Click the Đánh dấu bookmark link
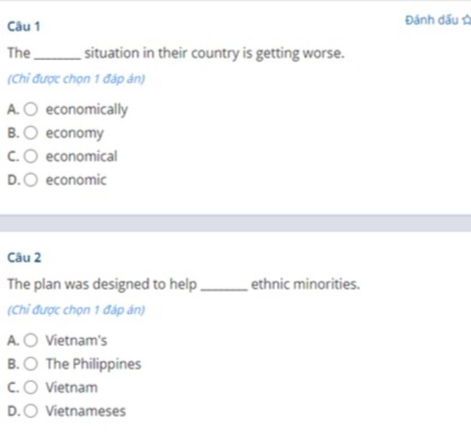 click(x=438, y=20)
